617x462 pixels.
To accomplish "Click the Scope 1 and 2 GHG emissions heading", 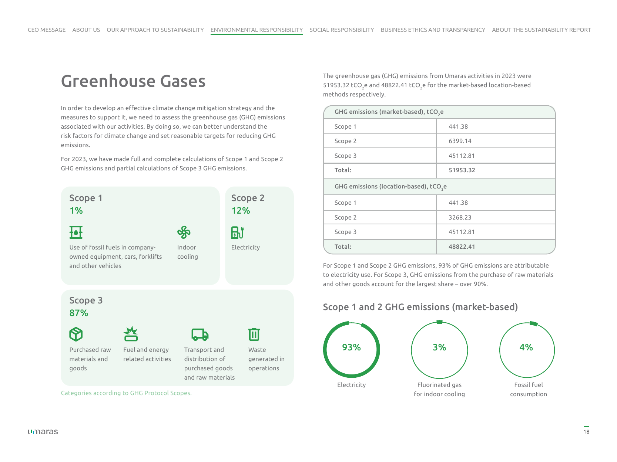I will point(420,307).
